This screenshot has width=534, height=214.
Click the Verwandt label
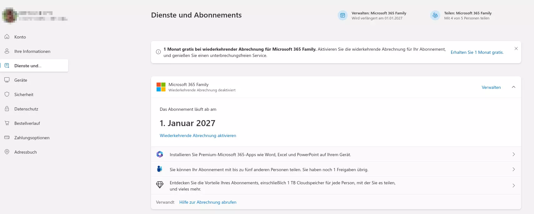[165, 202]
